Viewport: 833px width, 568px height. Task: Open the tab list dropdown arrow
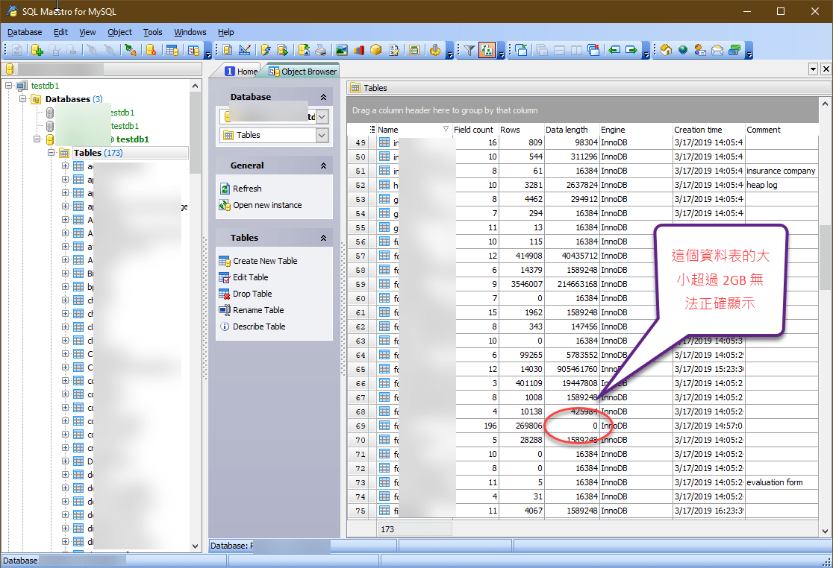(x=813, y=69)
